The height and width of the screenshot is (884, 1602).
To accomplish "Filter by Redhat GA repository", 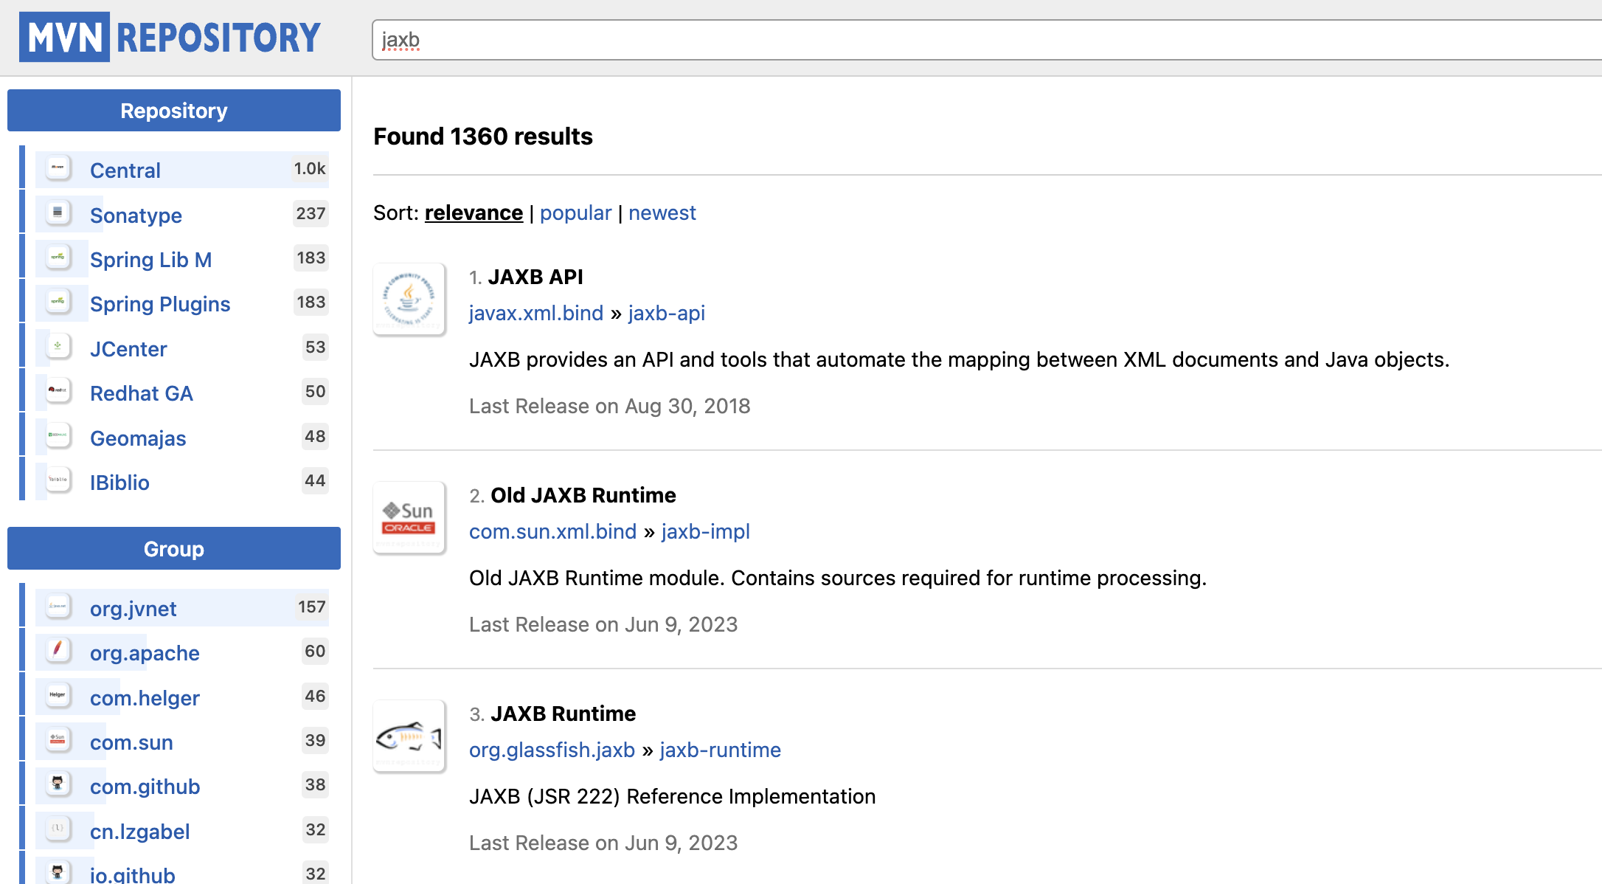I will tap(142, 393).
